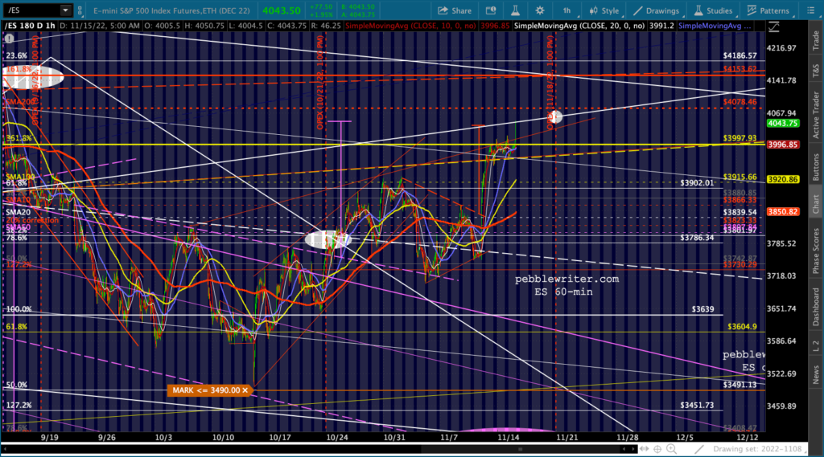Select the trendline drawing tool icon
The width and height of the screenshot is (824, 457).
699,449
